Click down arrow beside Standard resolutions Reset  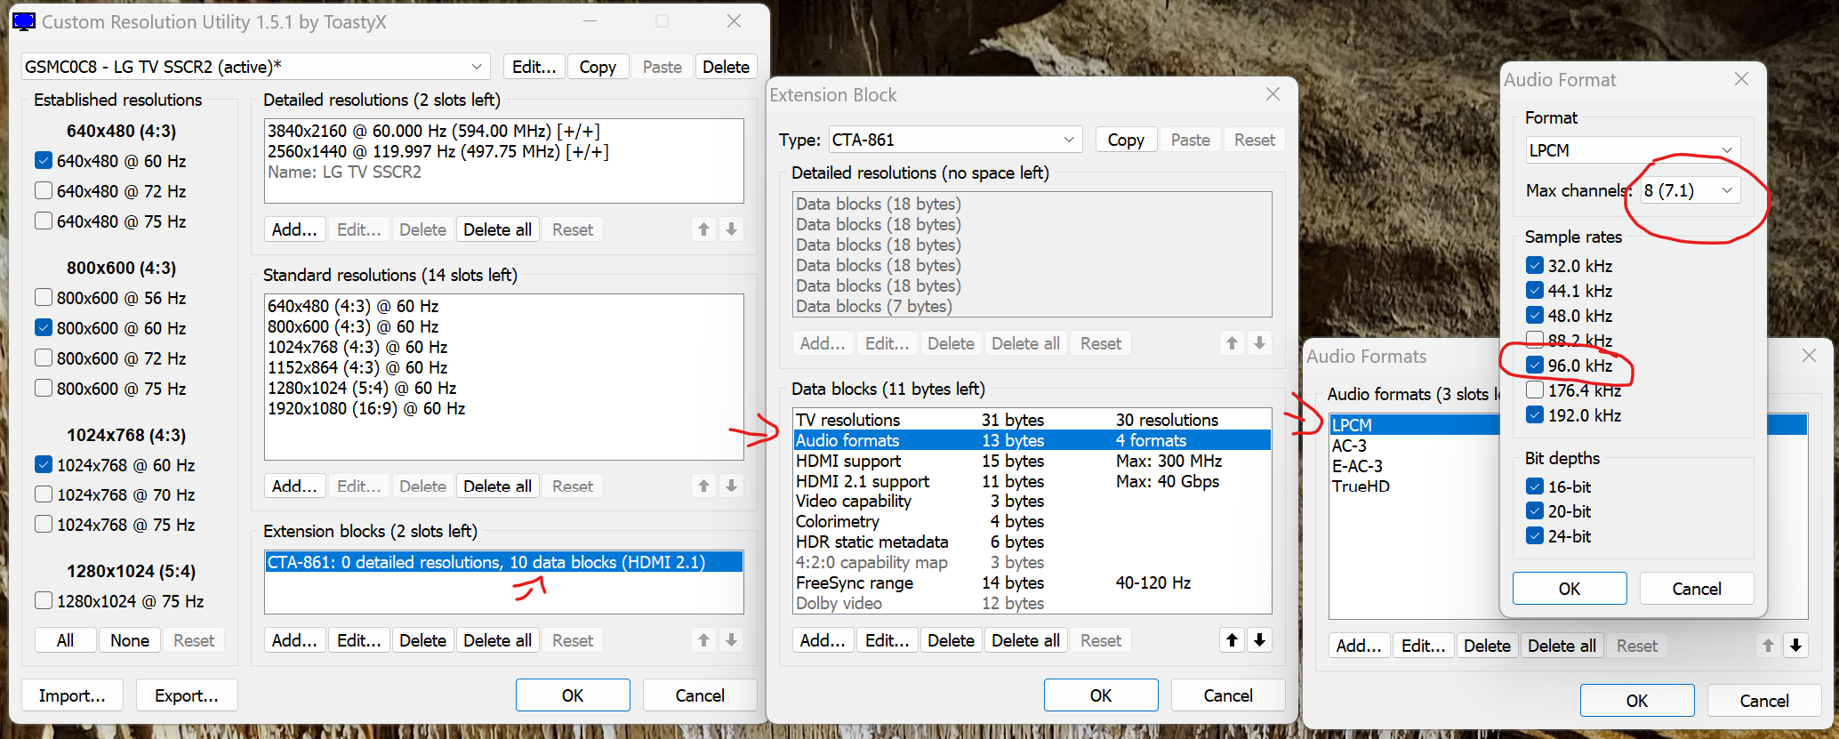pyautogui.click(x=731, y=486)
